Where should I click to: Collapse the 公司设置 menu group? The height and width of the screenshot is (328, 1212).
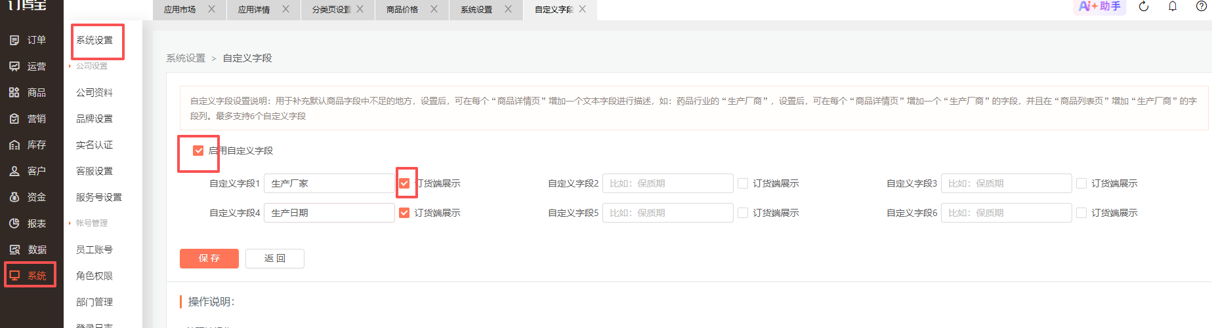tap(91, 66)
